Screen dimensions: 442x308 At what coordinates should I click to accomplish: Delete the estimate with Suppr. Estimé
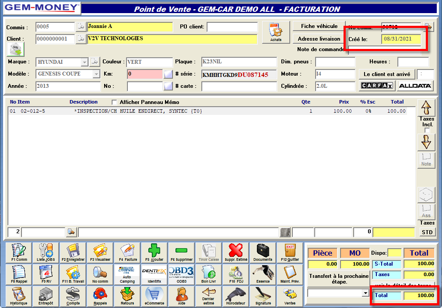(235, 253)
